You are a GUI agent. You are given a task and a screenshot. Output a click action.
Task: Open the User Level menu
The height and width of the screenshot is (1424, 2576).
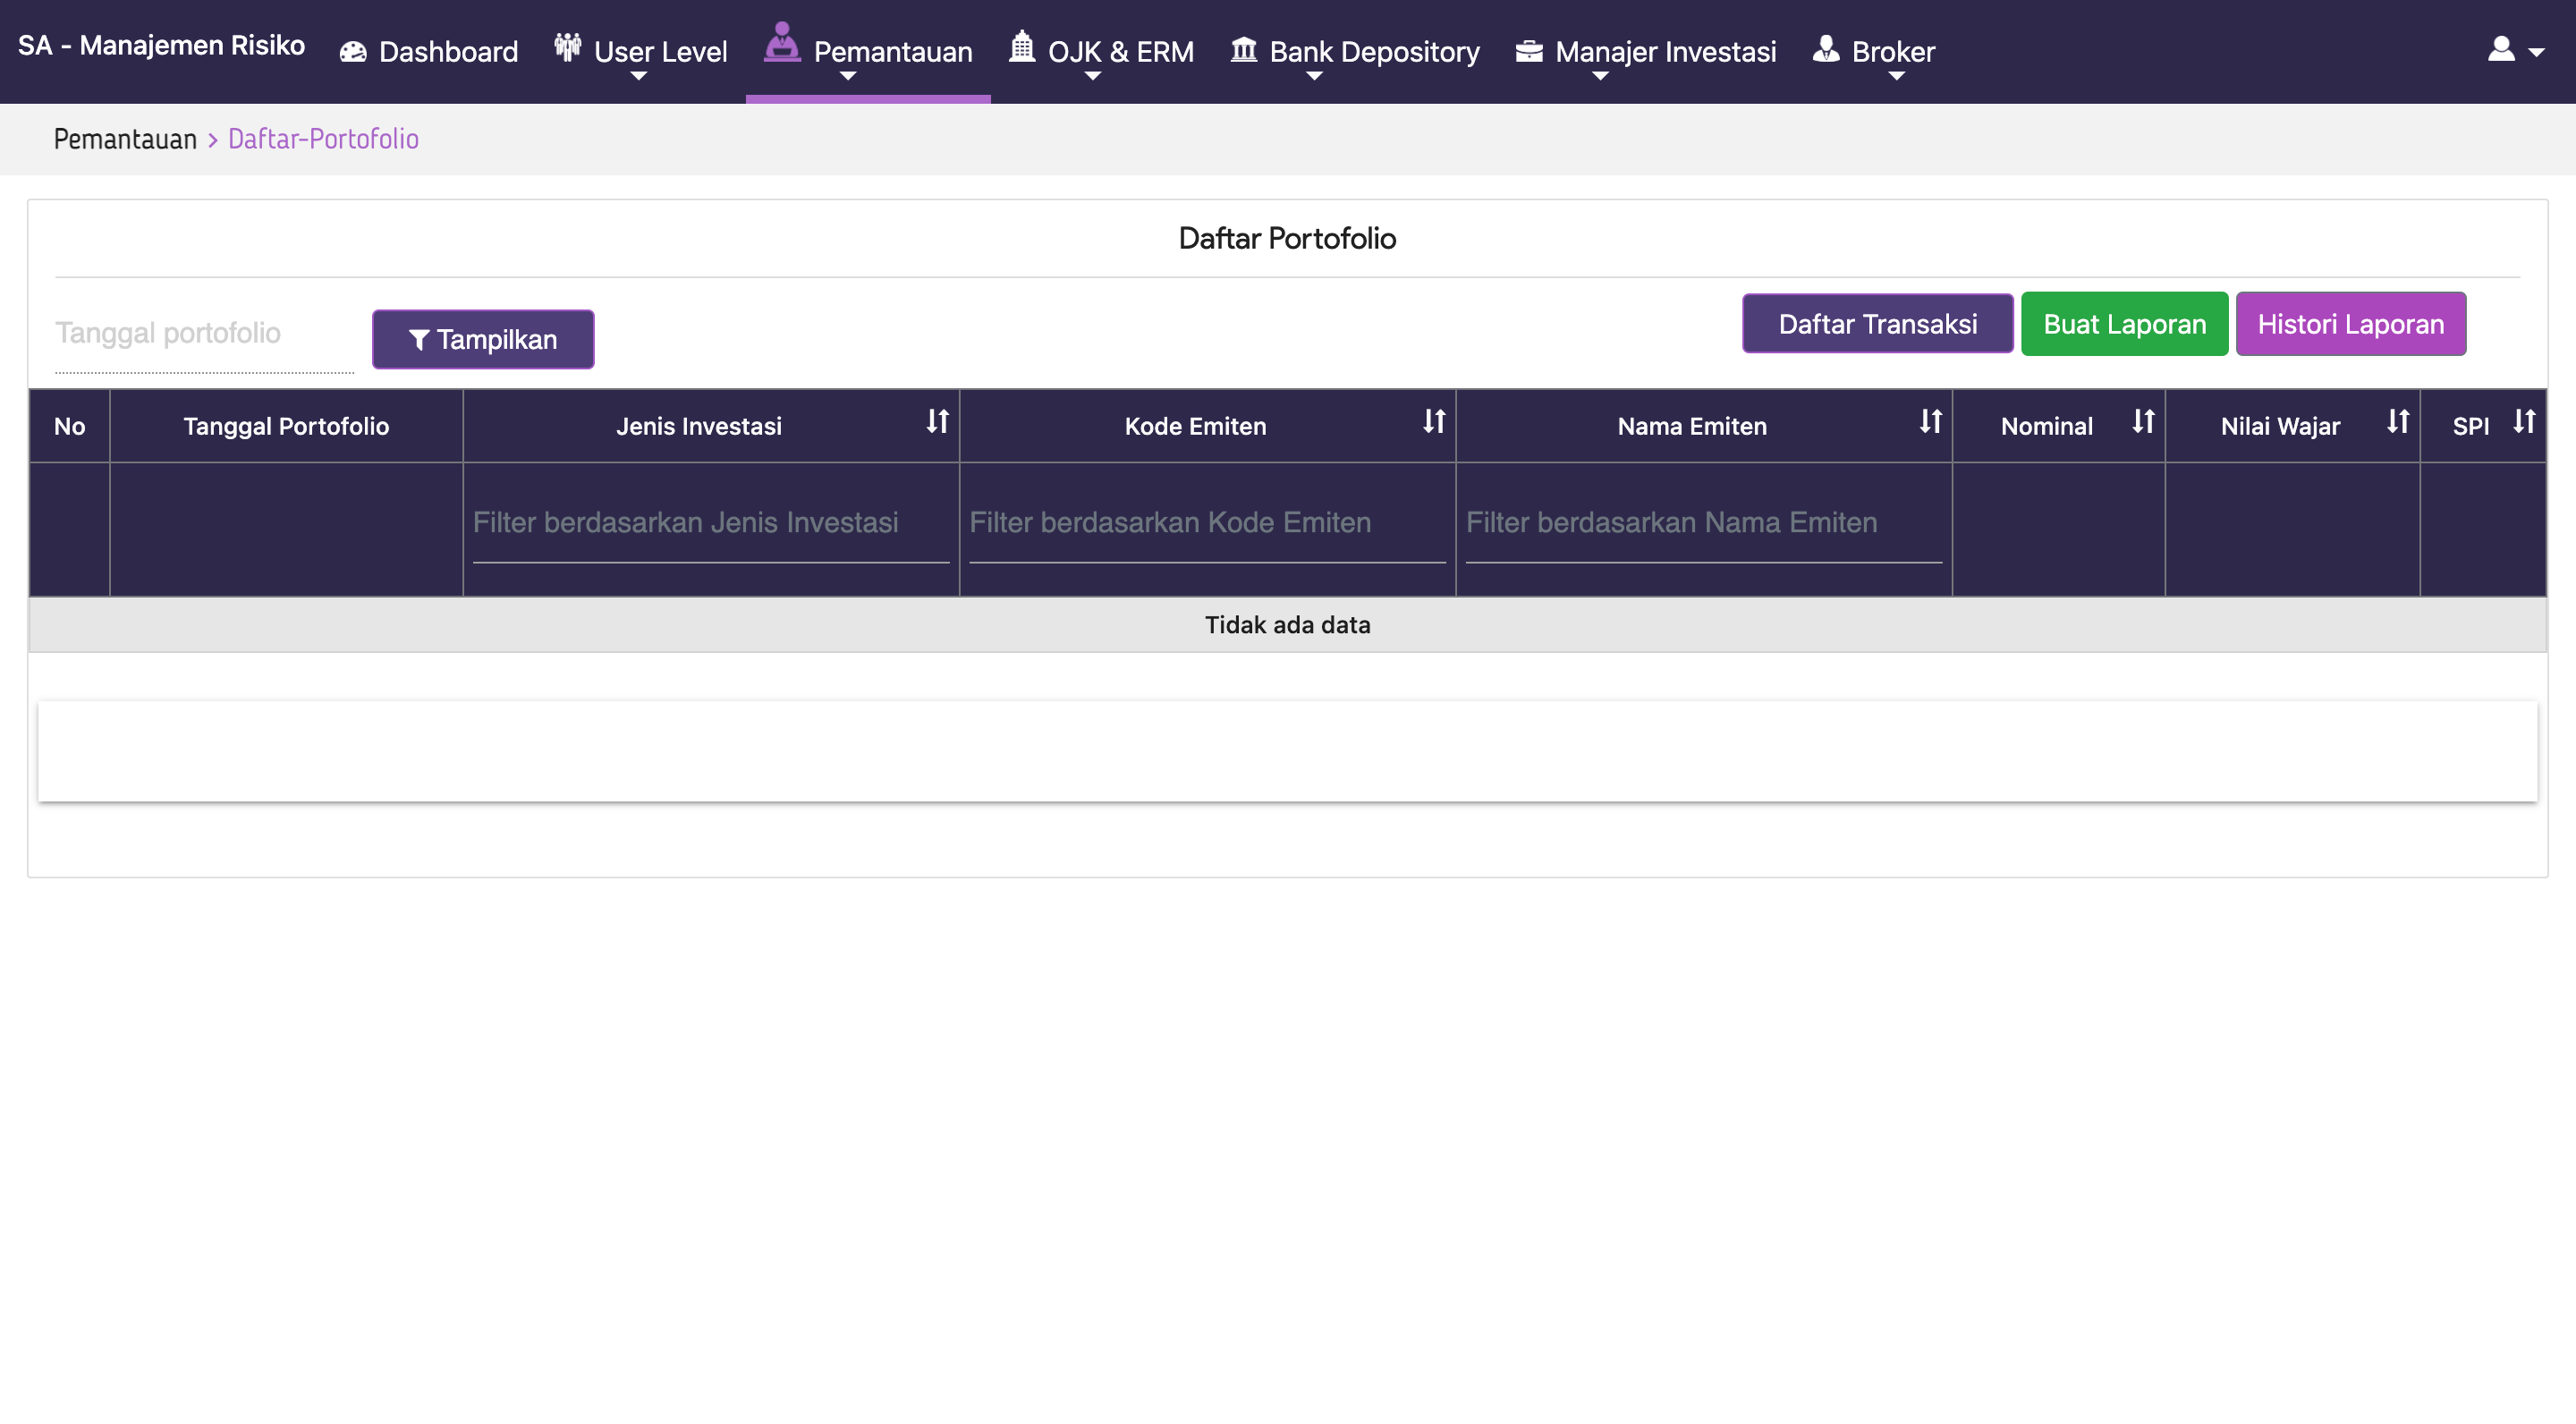click(641, 52)
